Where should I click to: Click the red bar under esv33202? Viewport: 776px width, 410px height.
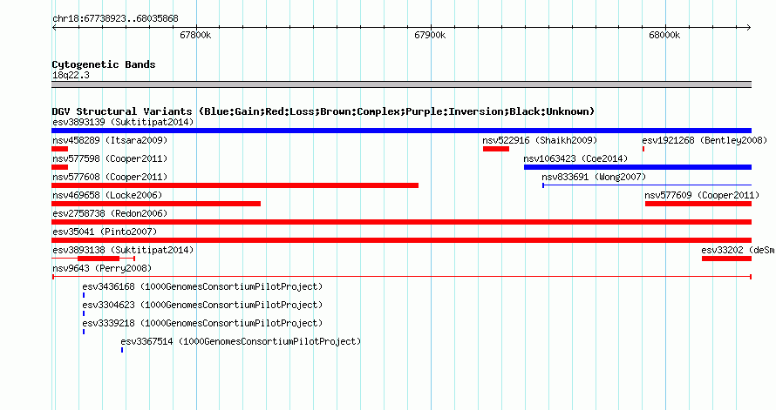pyautogui.click(x=726, y=259)
